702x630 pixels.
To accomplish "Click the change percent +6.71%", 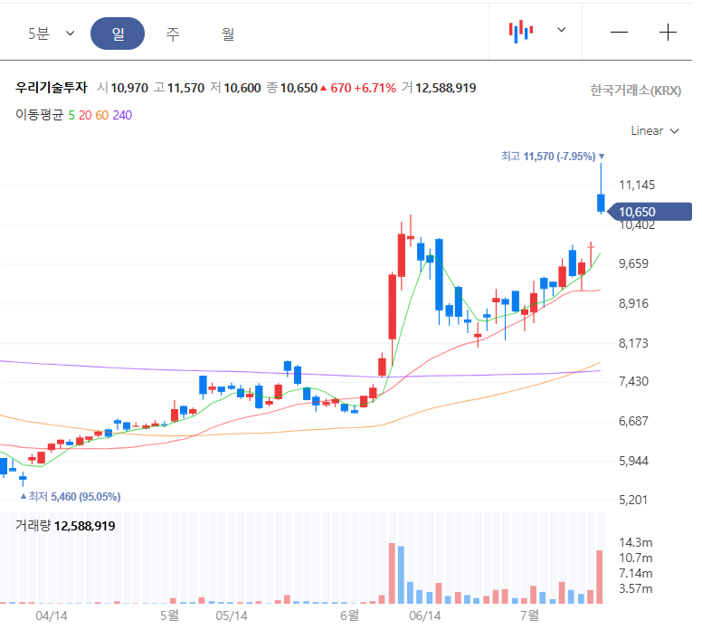I will [x=375, y=88].
